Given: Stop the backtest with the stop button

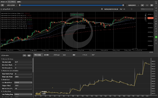Looking at the screenshot, I should [147, 5].
